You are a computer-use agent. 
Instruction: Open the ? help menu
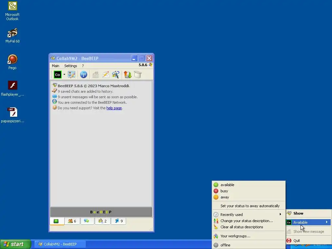[x=83, y=66]
